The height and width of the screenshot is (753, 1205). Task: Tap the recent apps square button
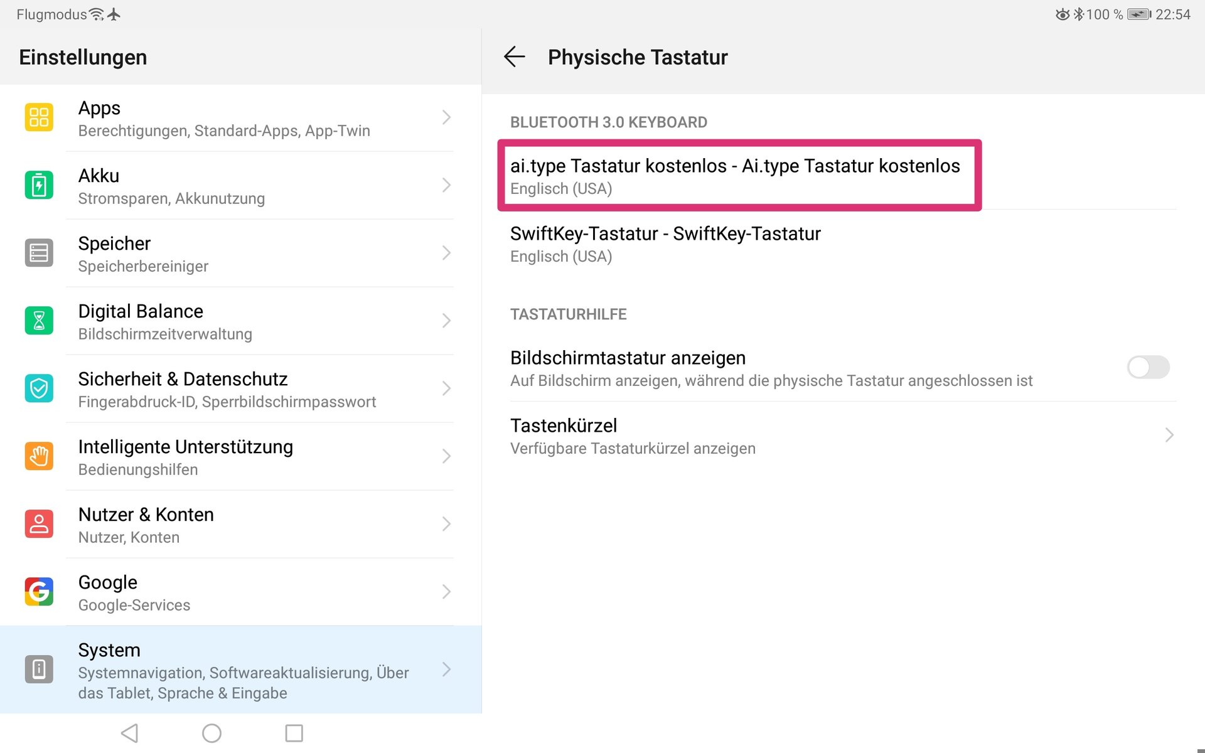coord(294,733)
